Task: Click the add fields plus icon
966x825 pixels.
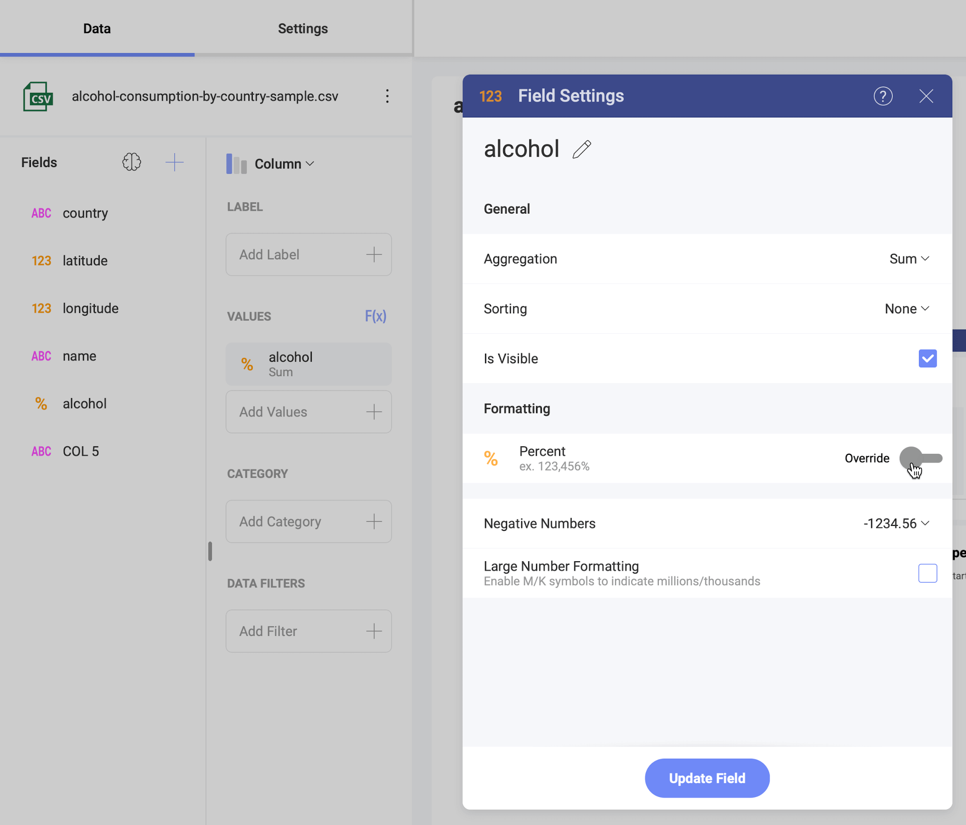Action: pos(173,162)
